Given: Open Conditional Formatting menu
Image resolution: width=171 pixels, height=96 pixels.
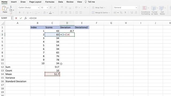Looking at the screenshot, I should [145, 10].
